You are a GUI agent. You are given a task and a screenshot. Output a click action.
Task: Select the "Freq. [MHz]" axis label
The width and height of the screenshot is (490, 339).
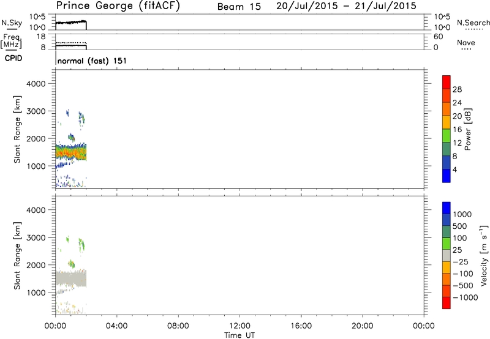[12, 41]
